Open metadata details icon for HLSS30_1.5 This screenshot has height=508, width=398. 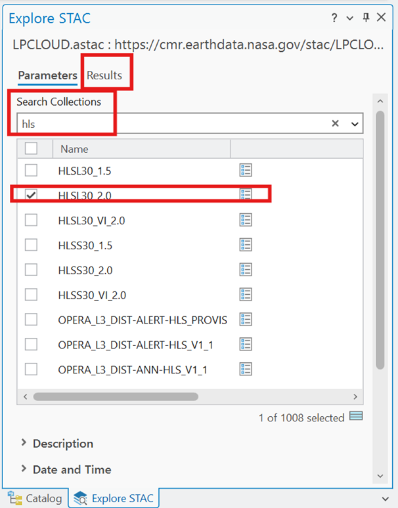(246, 245)
